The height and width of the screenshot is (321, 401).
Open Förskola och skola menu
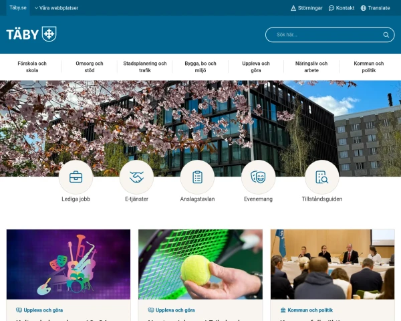coord(32,67)
